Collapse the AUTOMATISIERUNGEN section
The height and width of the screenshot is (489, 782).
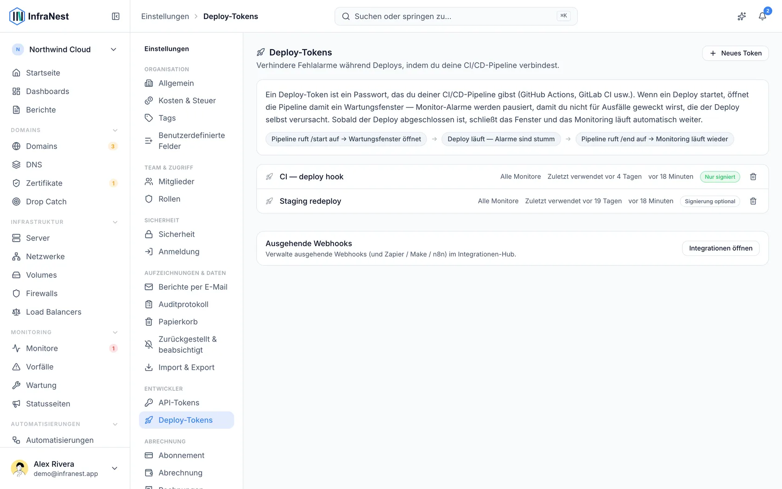coord(115,424)
